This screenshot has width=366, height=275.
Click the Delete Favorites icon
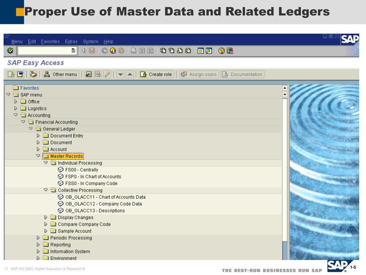pos(98,74)
